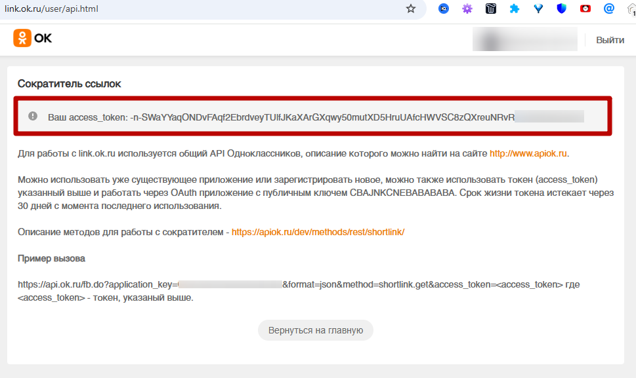The height and width of the screenshot is (378, 636).
Task: Open the black bucket-shaped extension icon
Action: [491, 9]
